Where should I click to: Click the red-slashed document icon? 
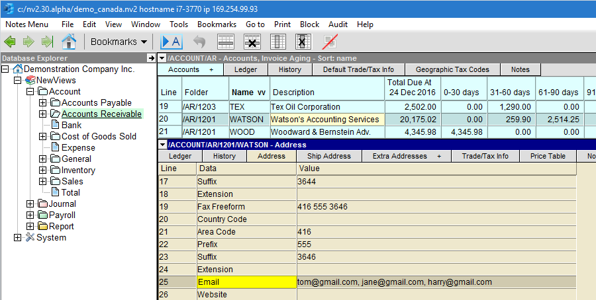tap(329, 42)
